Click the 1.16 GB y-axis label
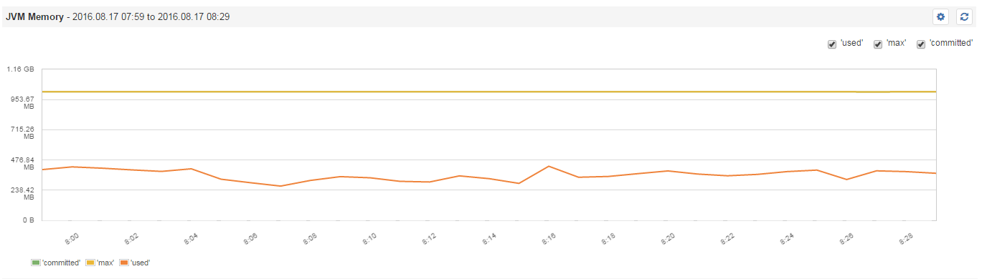Viewport: 987px width, 279px height. pos(20,69)
